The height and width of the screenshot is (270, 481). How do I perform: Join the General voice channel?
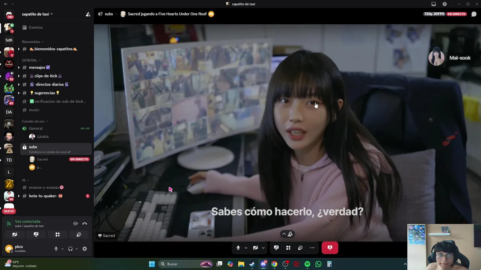(56, 128)
